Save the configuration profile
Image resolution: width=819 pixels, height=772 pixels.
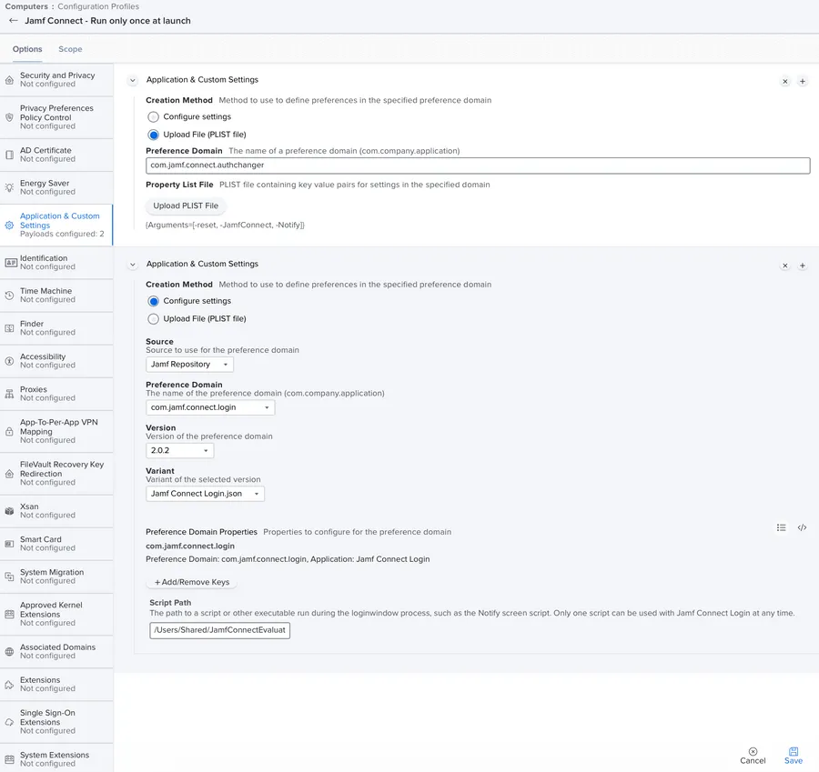click(x=794, y=756)
